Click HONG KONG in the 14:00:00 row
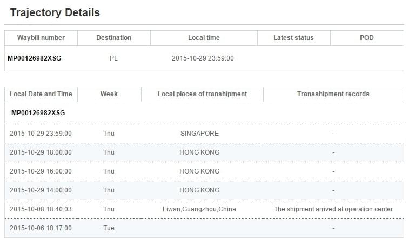Viewport: 415px width, 246px height. coord(199,190)
